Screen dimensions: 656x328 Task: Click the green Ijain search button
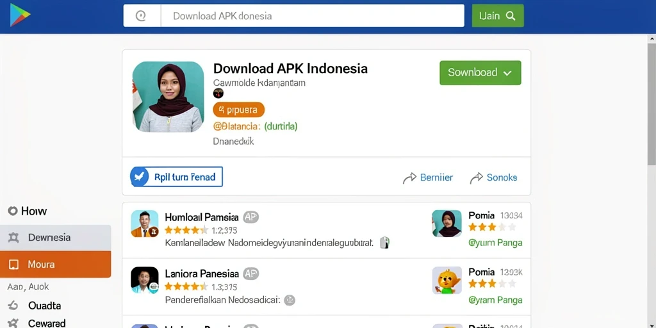point(497,16)
